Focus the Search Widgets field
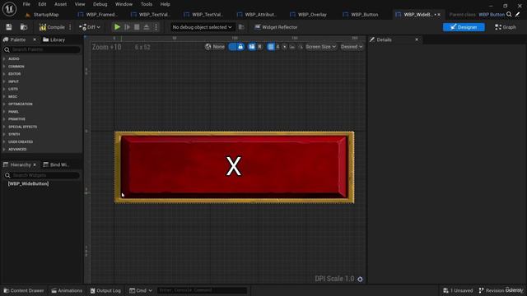 point(42,175)
